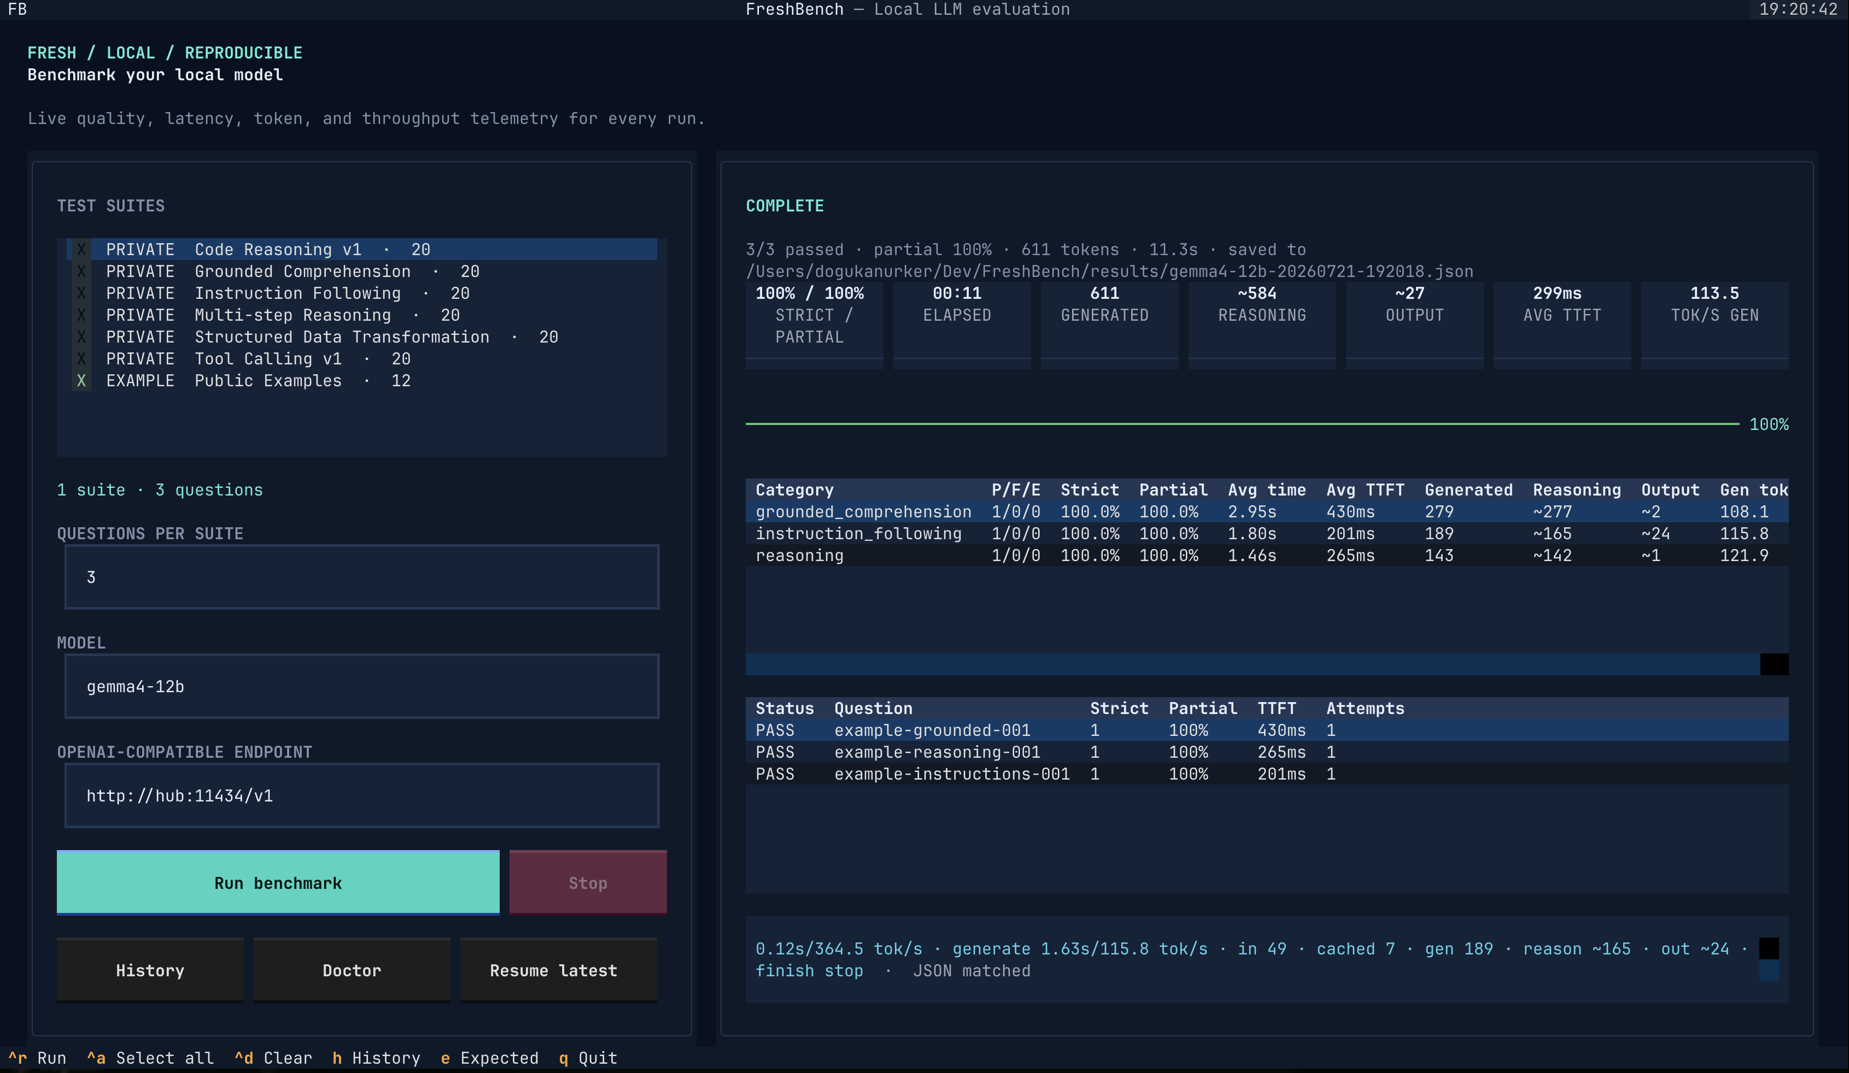The width and height of the screenshot is (1849, 1073).
Task: Toggle the Public Examples suite checkbox
Action: [x=81, y=381]
